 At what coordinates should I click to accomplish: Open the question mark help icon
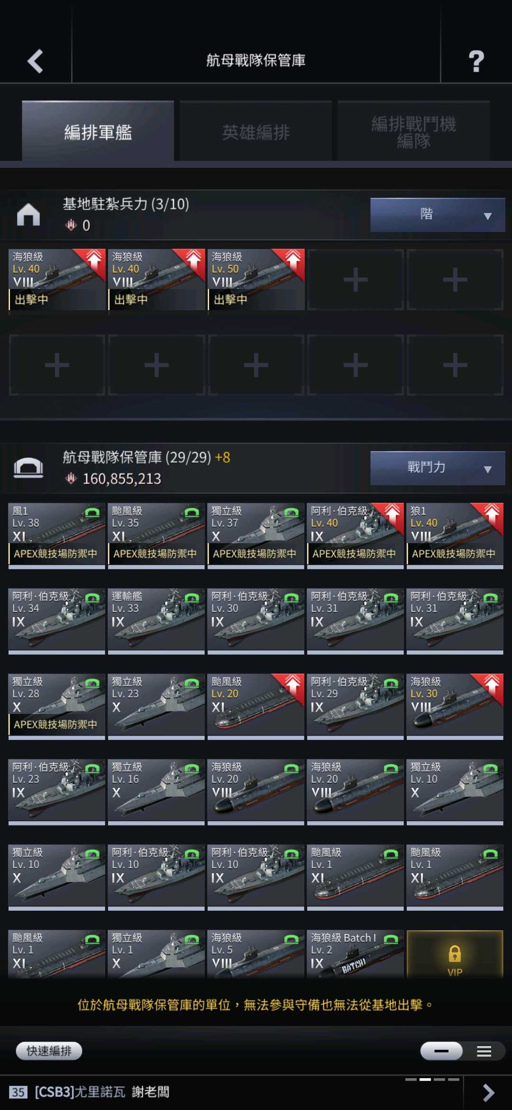click(476, 61)
